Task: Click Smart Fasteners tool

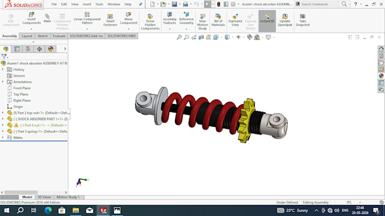Action: [x=110, y=20]
